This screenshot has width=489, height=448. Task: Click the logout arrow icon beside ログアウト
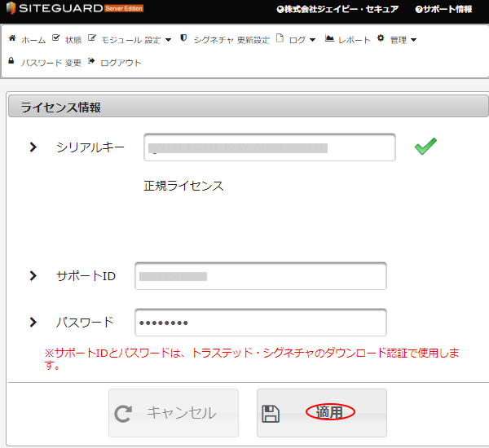(x=91, y=60)
